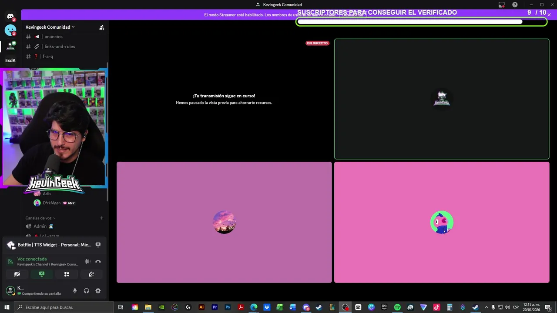Open CapCut from the taskbar
The image size is (557, 313).
coord(358,307)
